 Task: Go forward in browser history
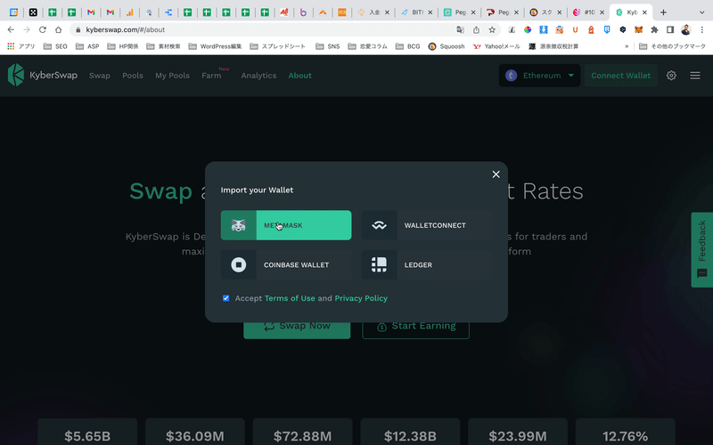coord(27,29)
